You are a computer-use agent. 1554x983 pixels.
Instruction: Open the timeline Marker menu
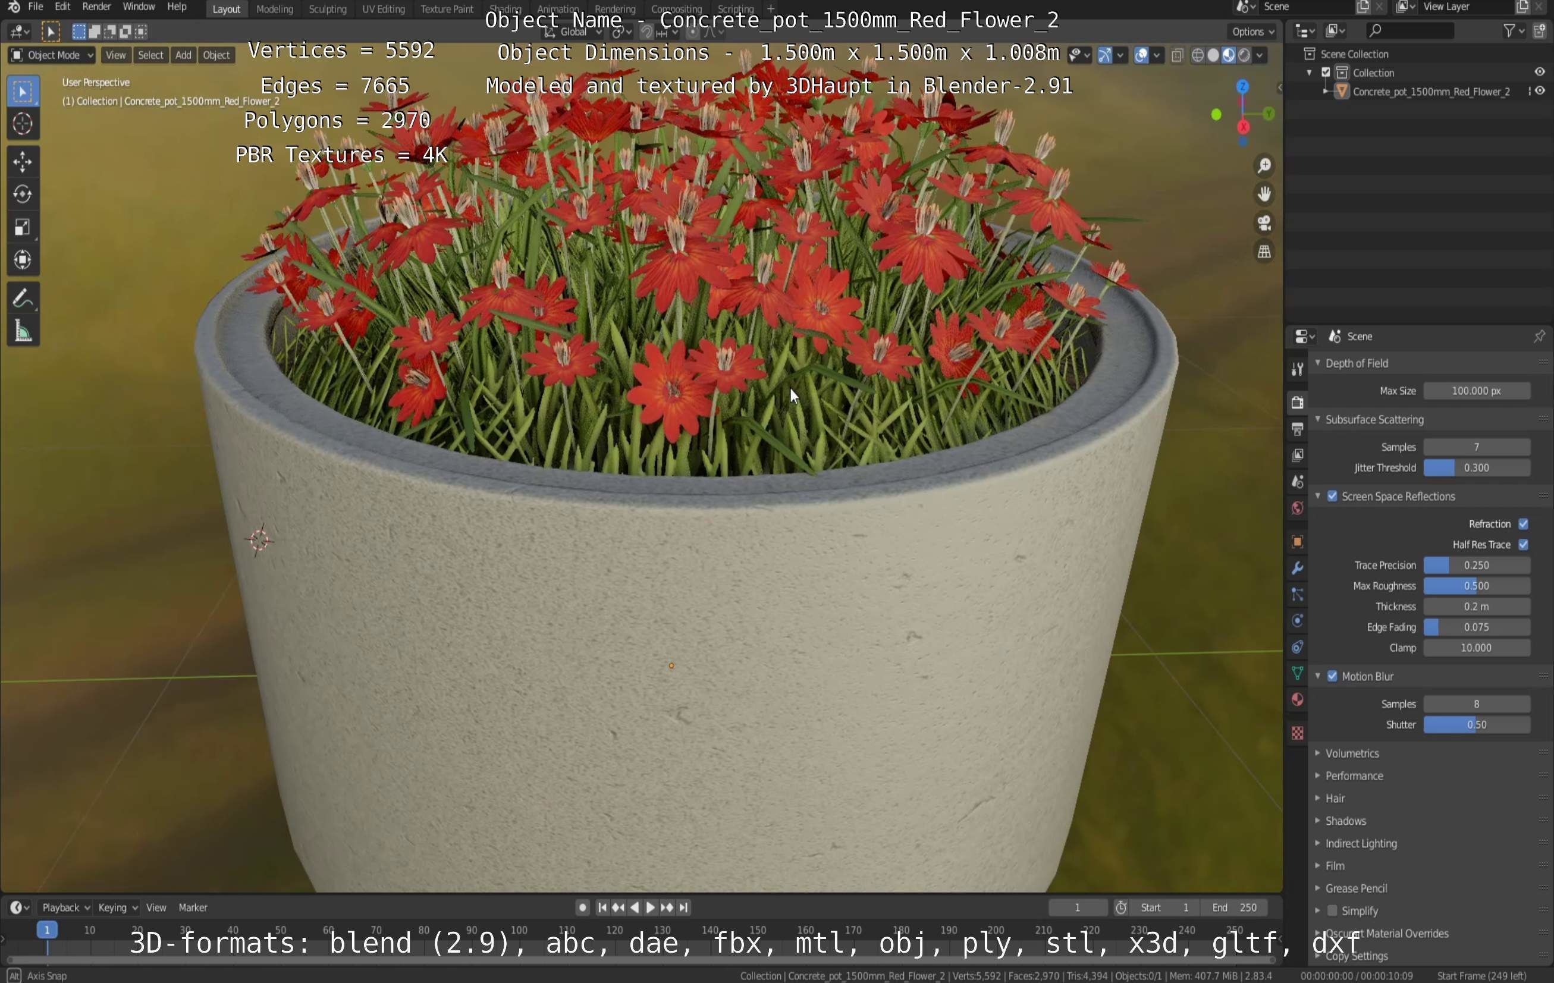tap(192, 907)
